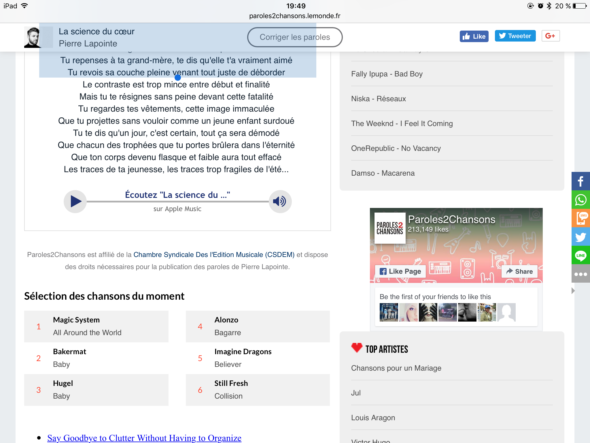590x443 pixels.
Task: Click "Écoutez La science du ..." title
Action: pyautogui.click(x=177, y=195)
